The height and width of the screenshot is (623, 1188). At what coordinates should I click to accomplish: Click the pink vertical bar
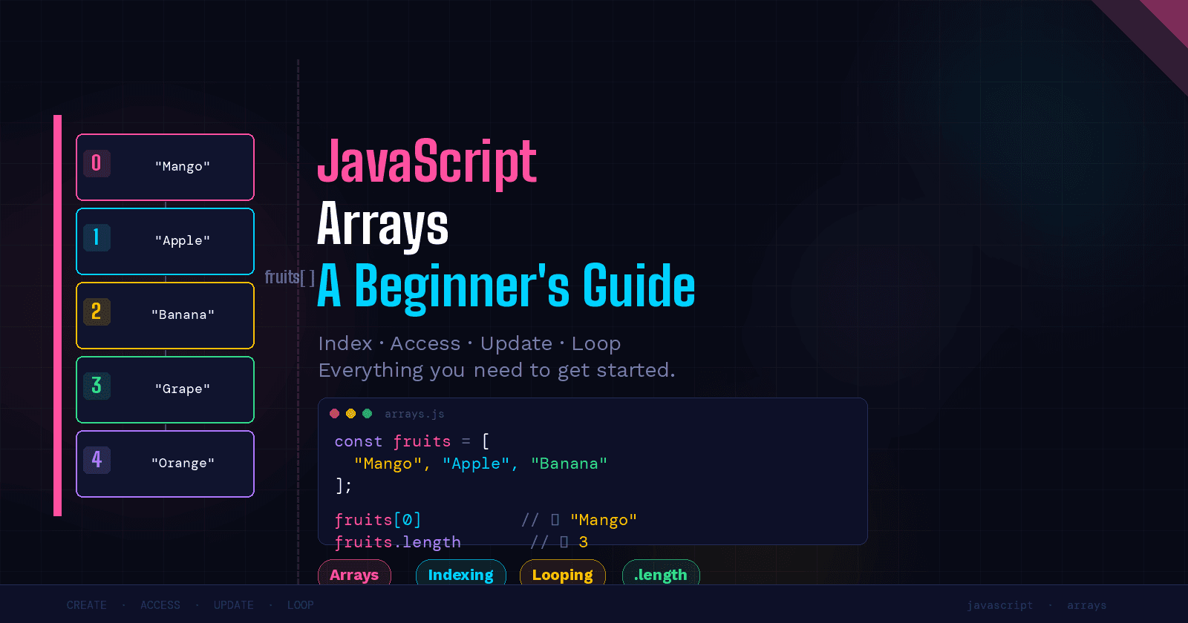57,315
